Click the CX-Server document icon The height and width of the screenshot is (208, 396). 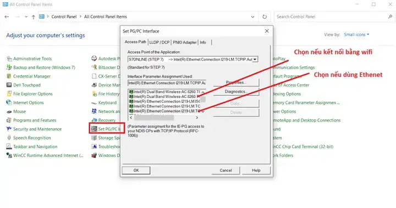click(x=94, y=76)
